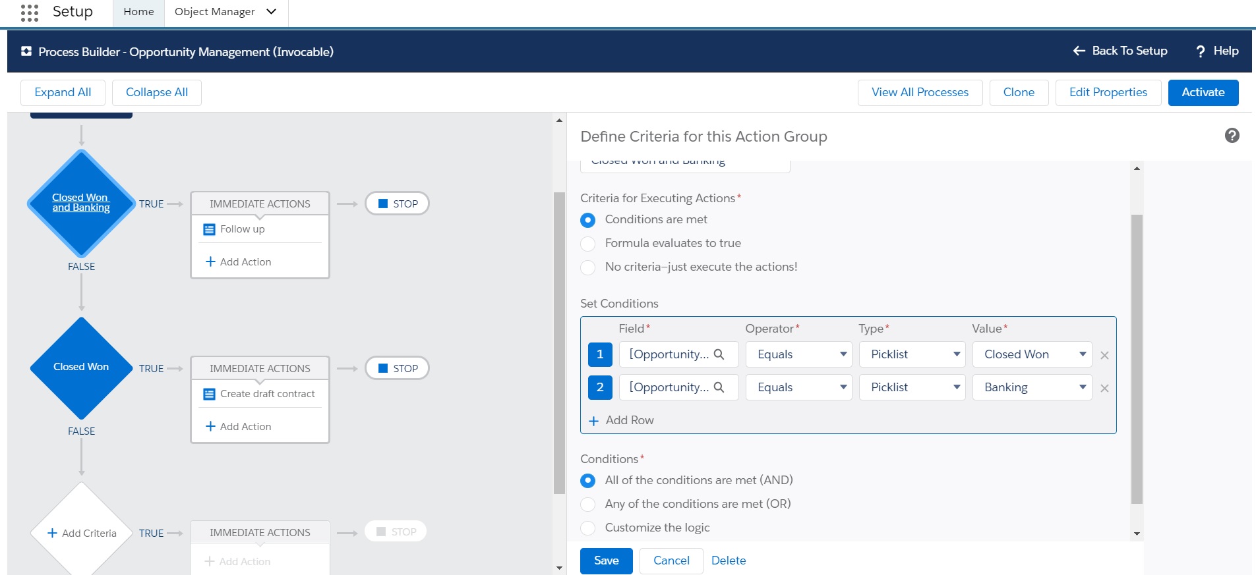Open the Operator dropdown in row 1

pyautogui.click(x=799, y=354)
